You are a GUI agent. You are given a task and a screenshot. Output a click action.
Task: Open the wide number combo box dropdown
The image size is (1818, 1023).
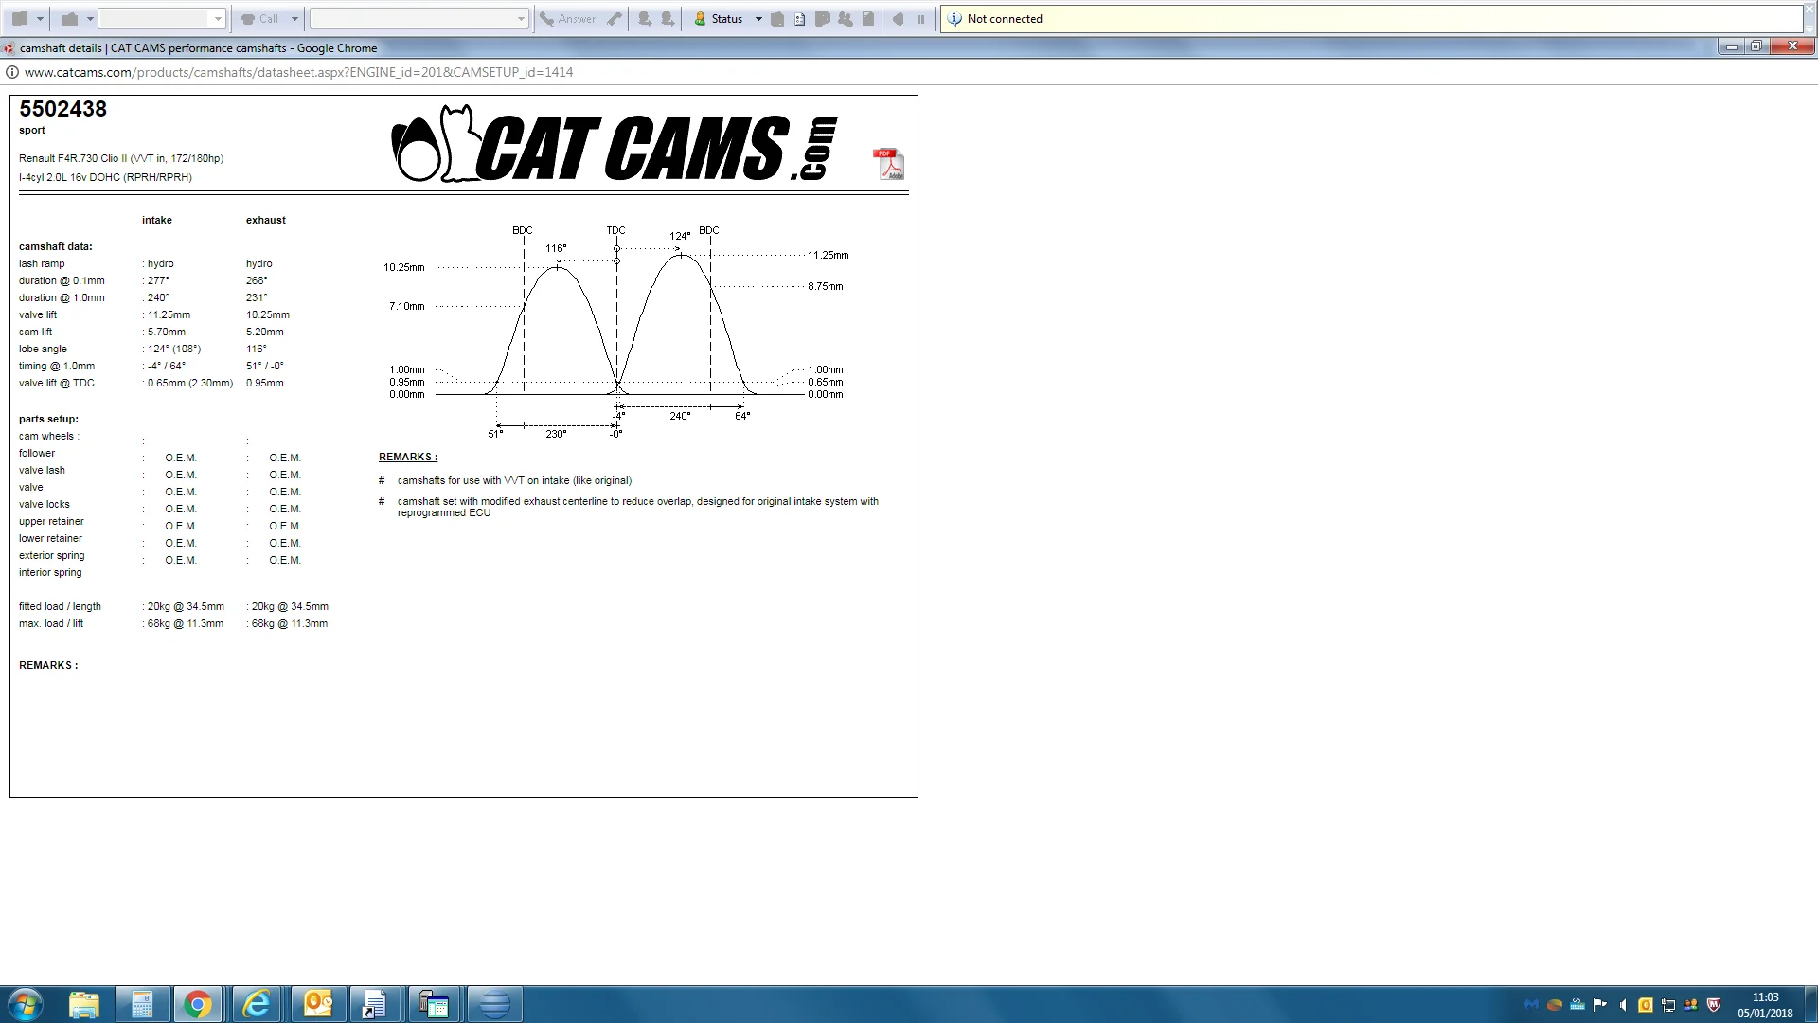click(521, 19)
